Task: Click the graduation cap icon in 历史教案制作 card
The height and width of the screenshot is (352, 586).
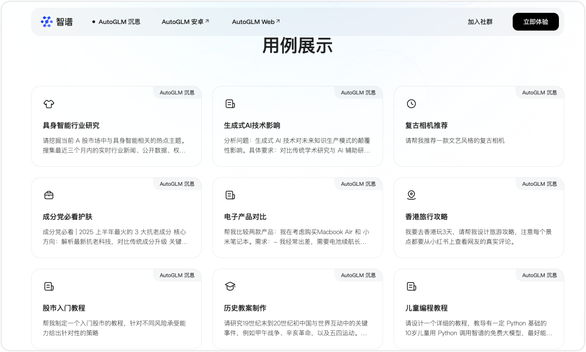Action: pyautogui.click(x=230, y=286)
